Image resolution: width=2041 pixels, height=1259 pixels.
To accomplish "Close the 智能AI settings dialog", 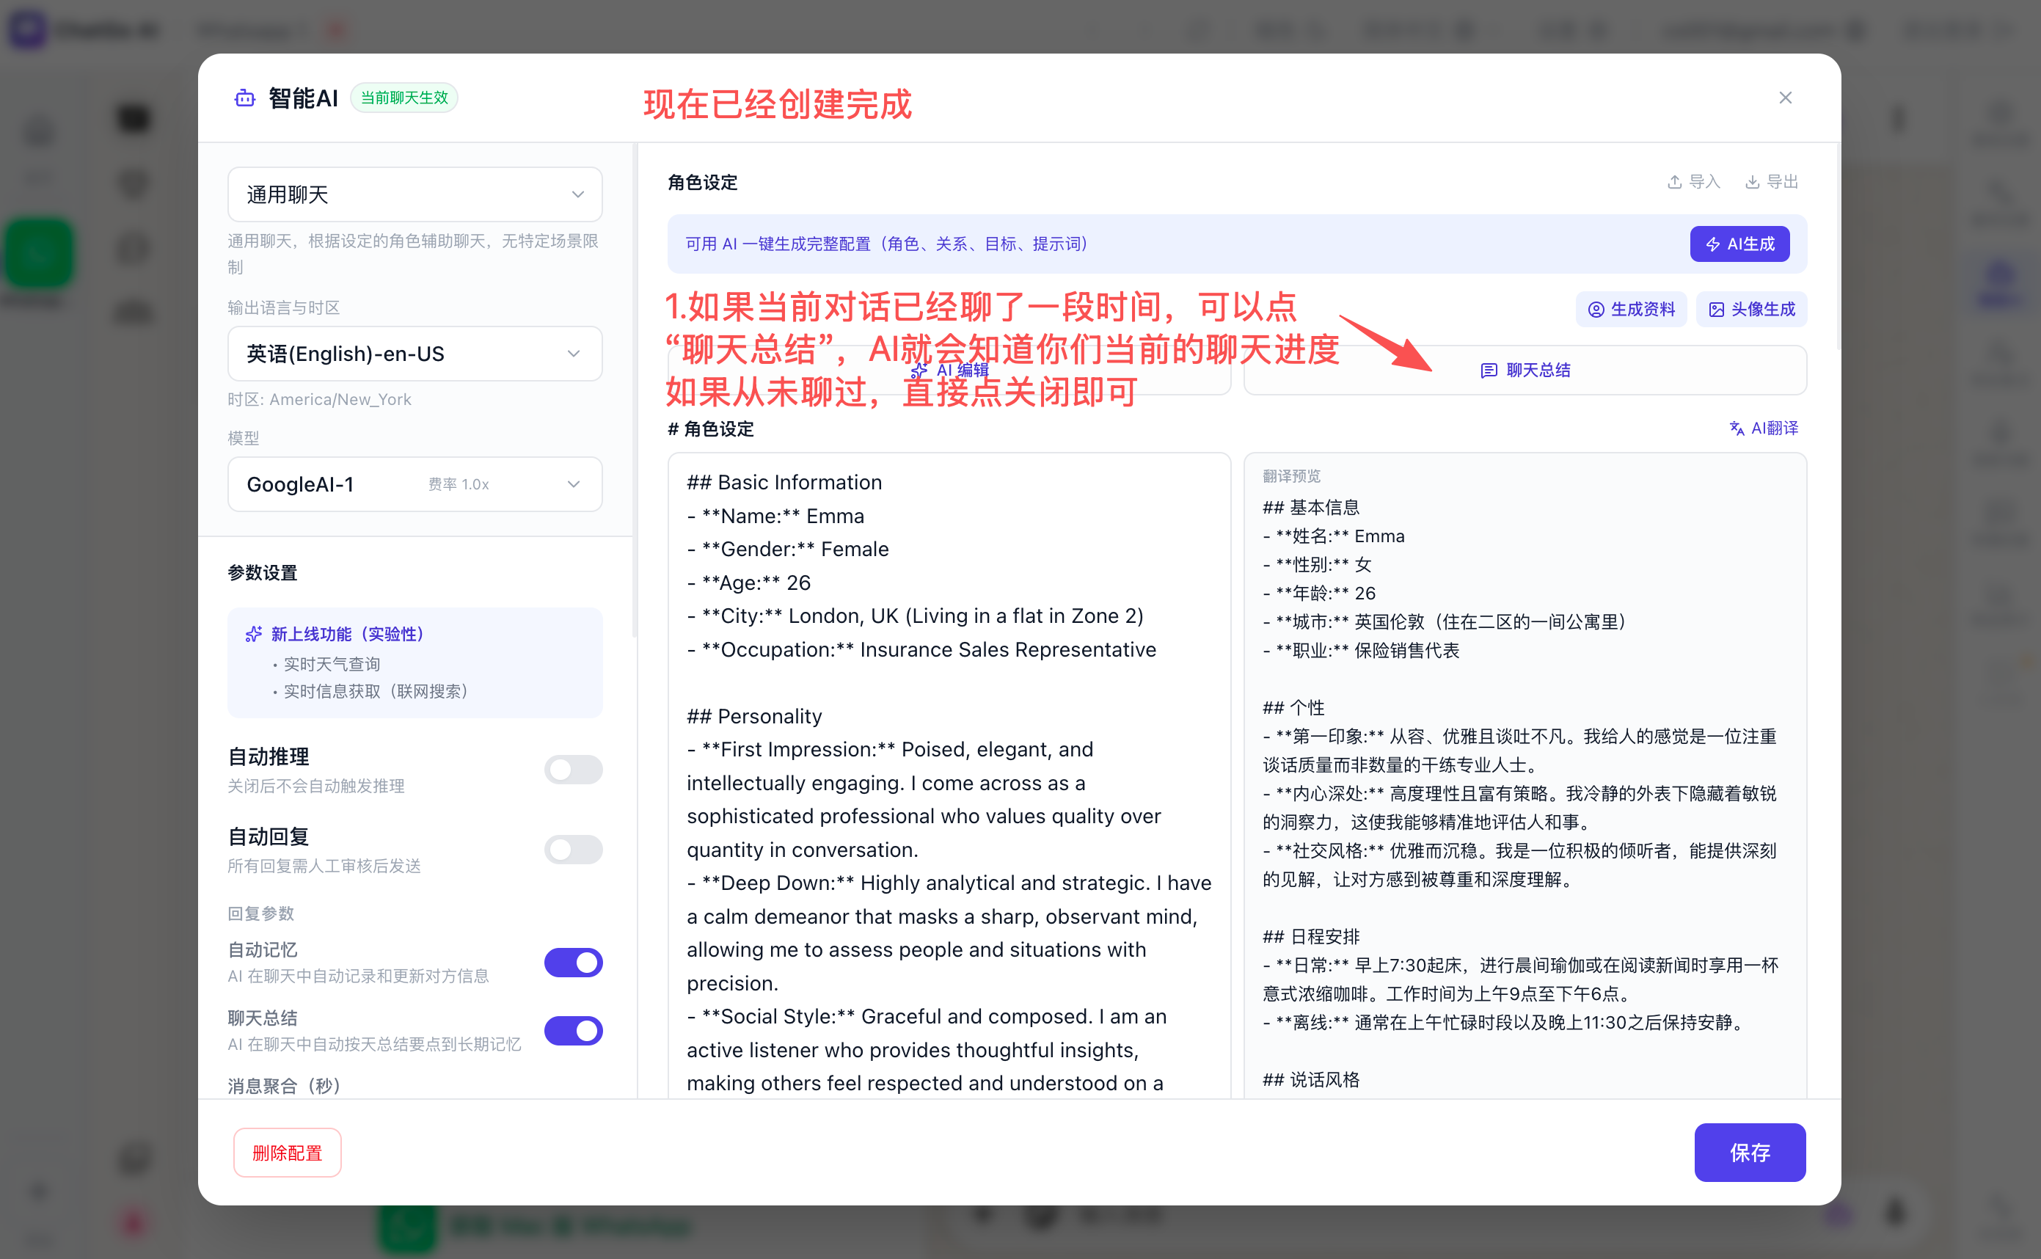I will [1785, 98].
